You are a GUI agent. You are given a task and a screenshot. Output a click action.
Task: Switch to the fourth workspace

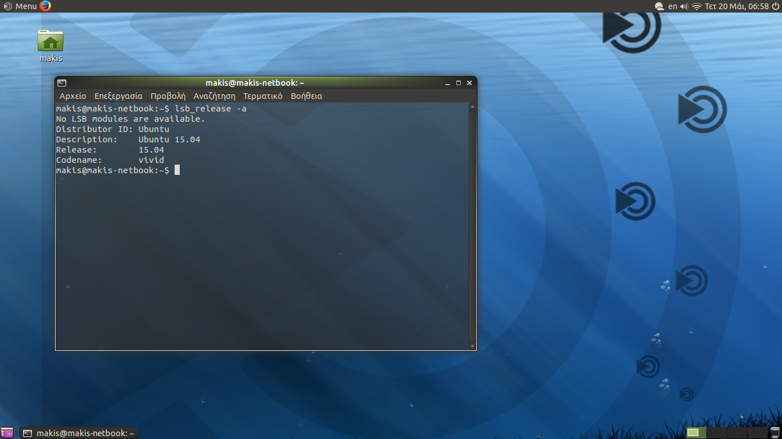point(757,433)
